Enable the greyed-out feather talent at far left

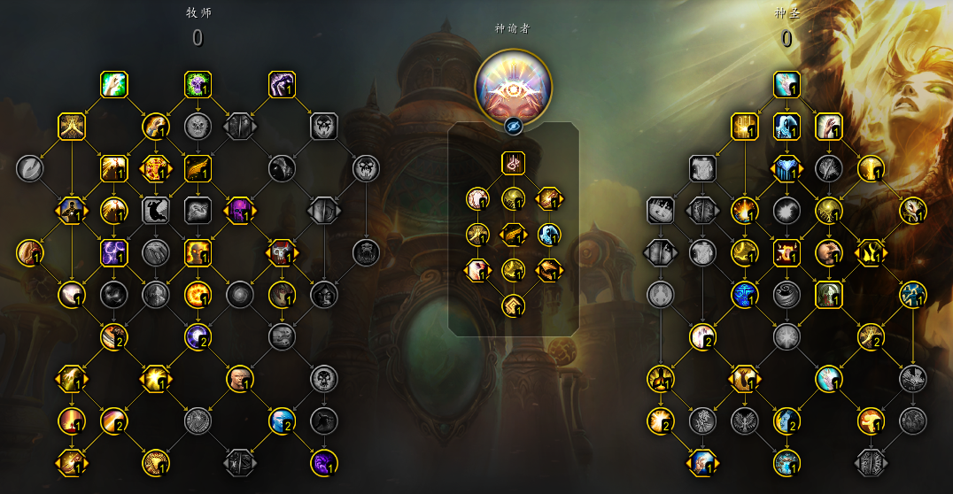[30, 168]
